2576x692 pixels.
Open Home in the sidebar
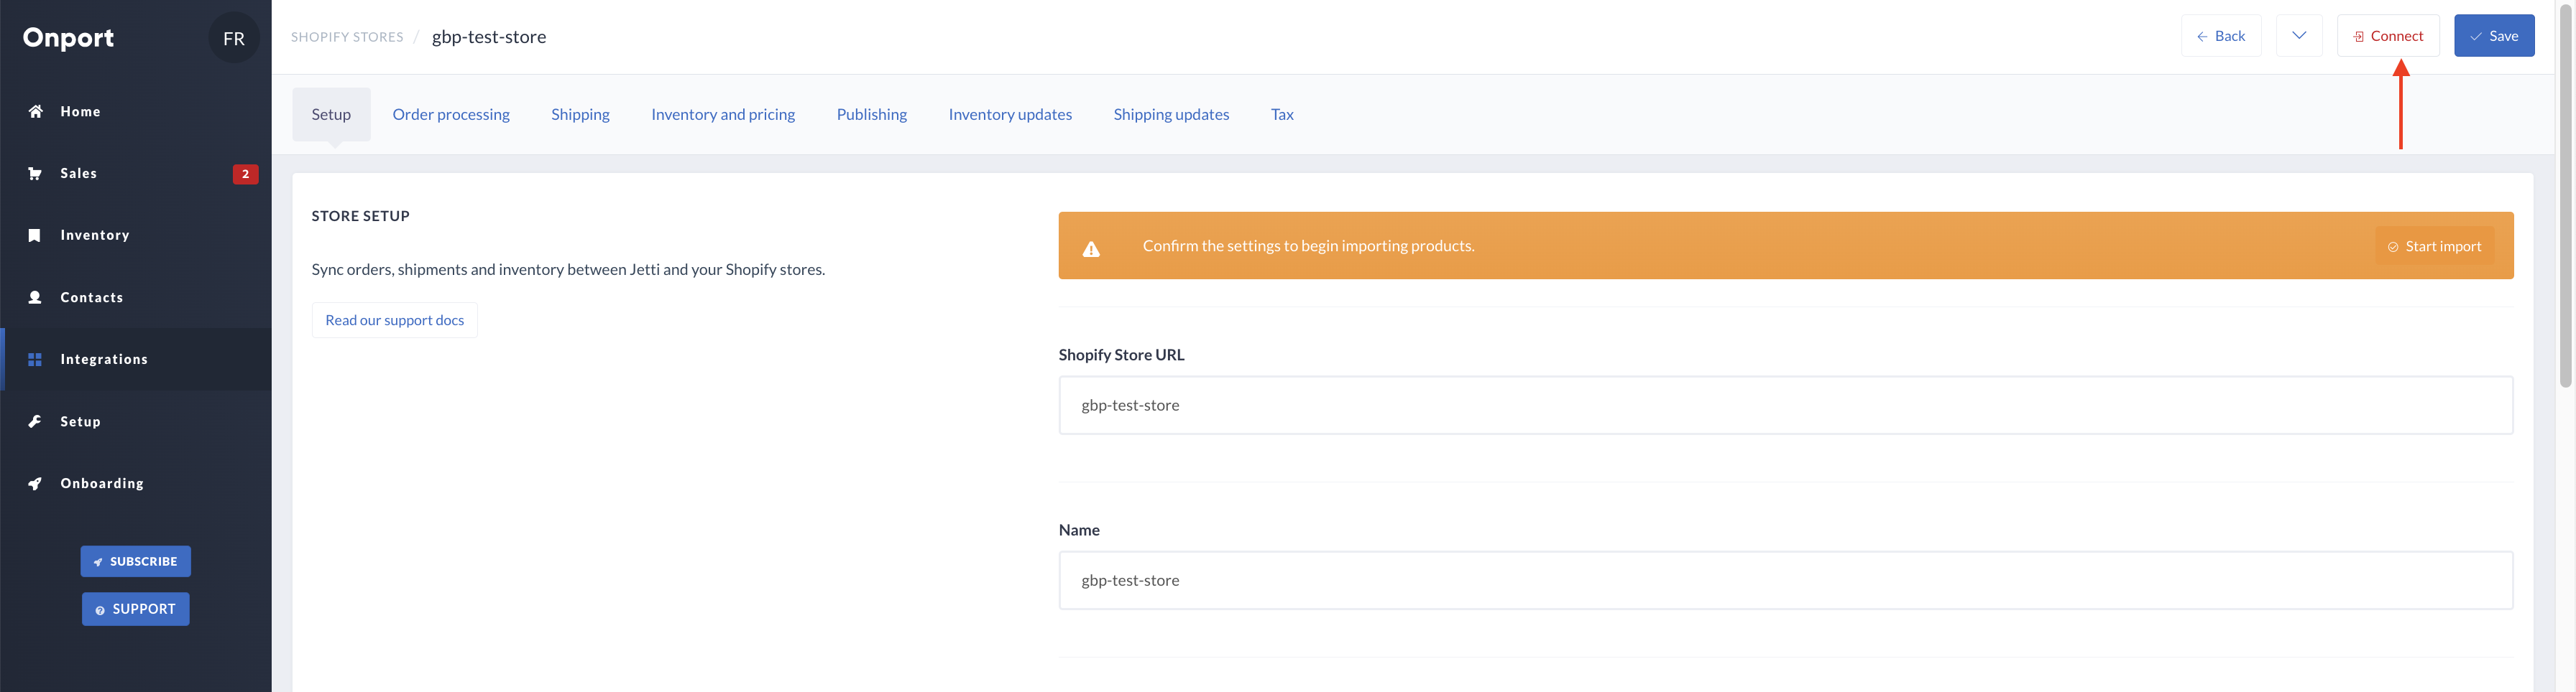tap(136, 112)
